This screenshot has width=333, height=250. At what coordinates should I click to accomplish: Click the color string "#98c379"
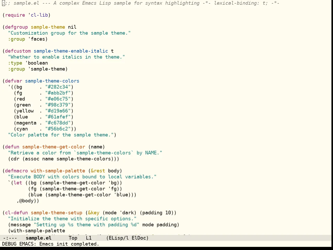(x=58, y=105)
